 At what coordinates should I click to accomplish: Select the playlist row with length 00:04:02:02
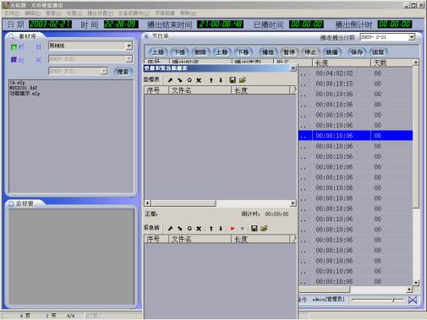point(355,73)
